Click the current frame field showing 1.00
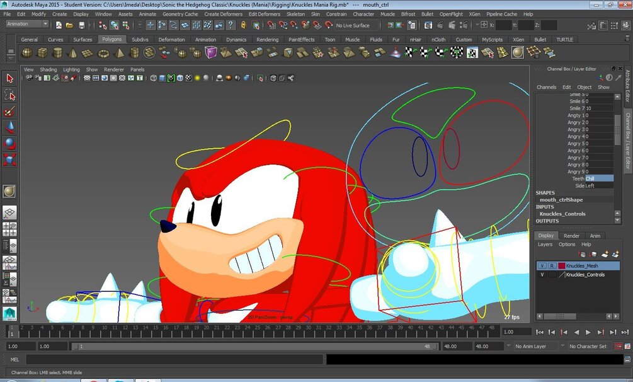Image resolution: width=633 pixels, height=382 pixels. point(516,332)
